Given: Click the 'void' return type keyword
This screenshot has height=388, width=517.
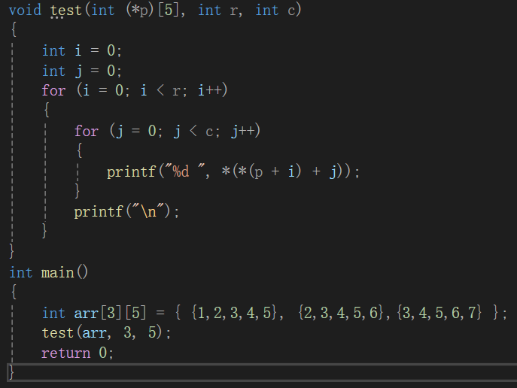Looking at the screenshot, I should coord(25,11).
